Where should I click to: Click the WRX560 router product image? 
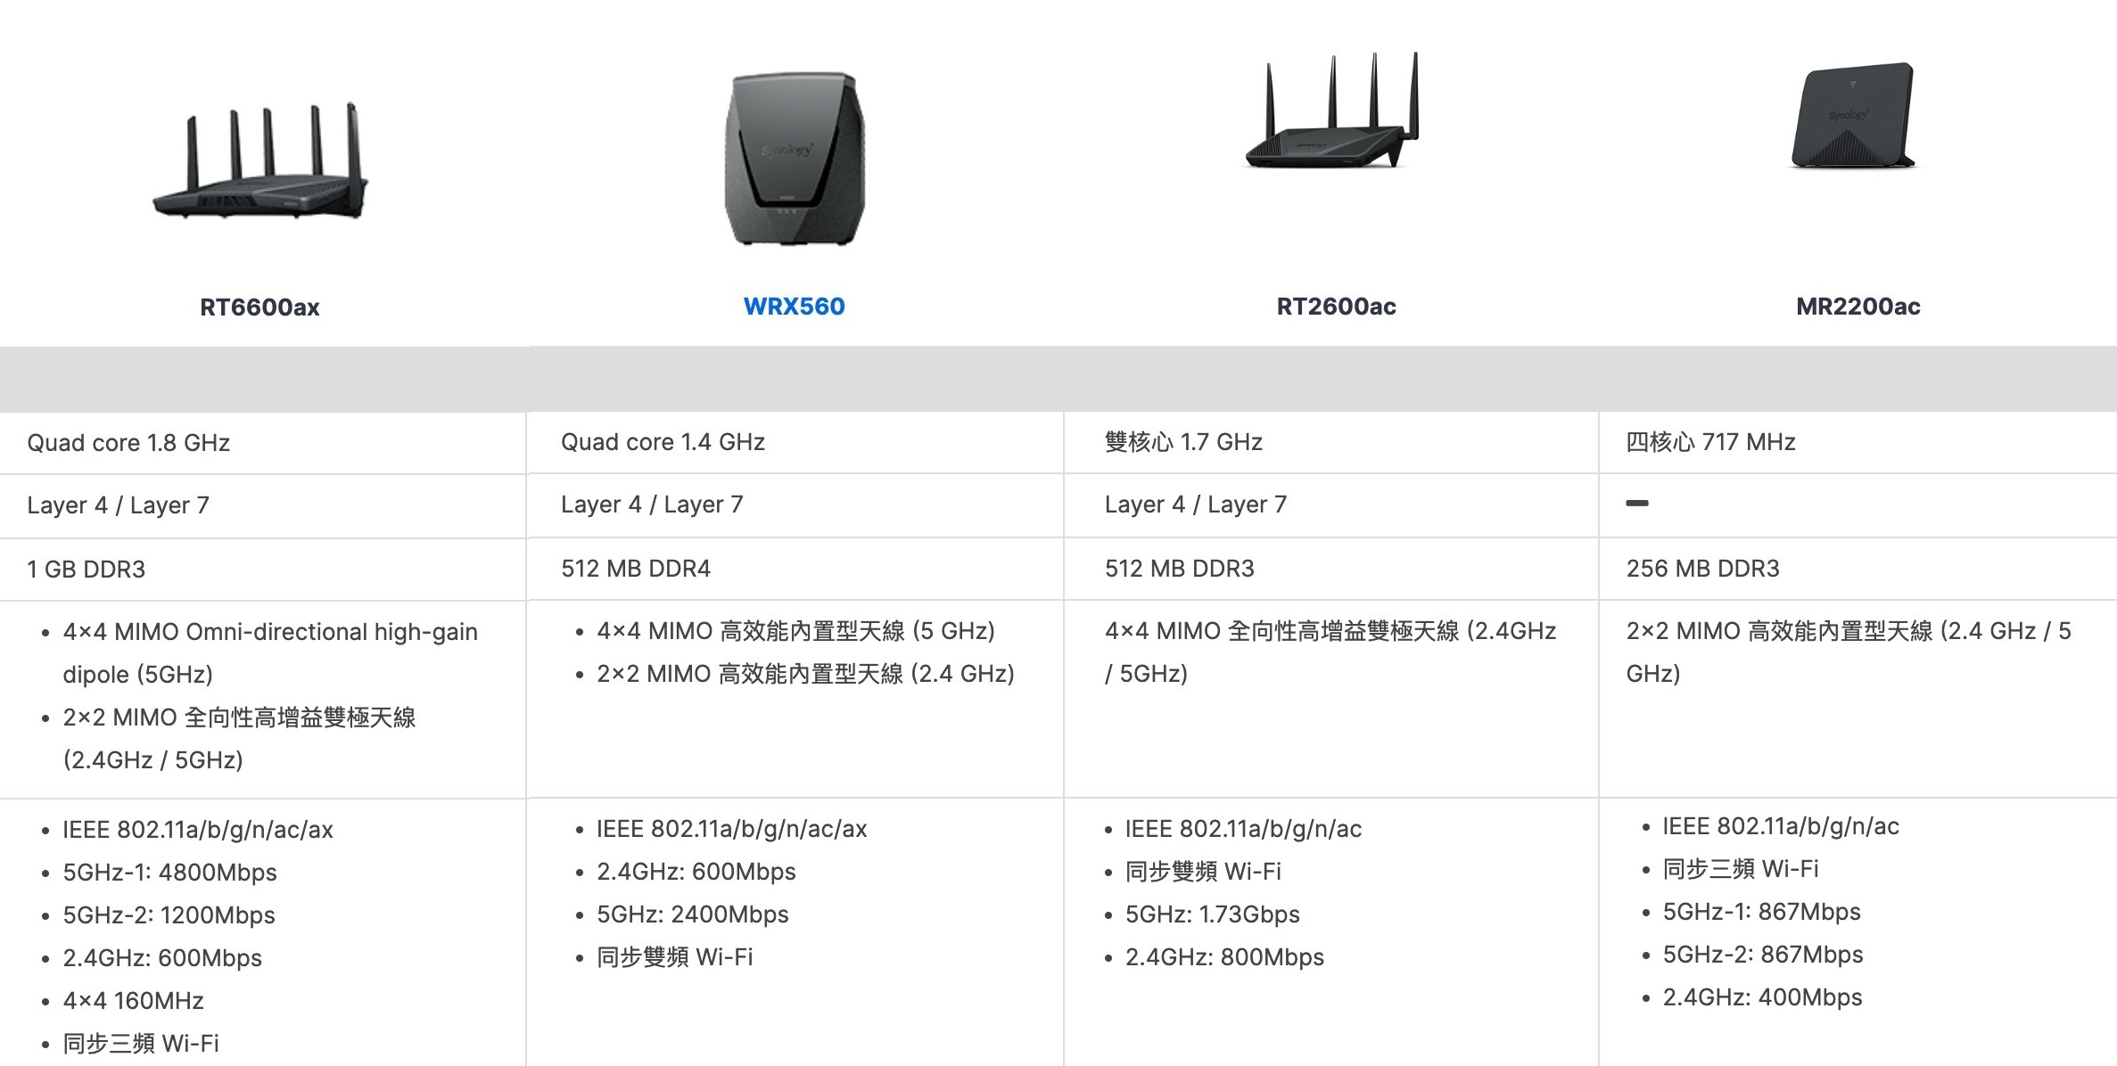(x=794, y=160)
